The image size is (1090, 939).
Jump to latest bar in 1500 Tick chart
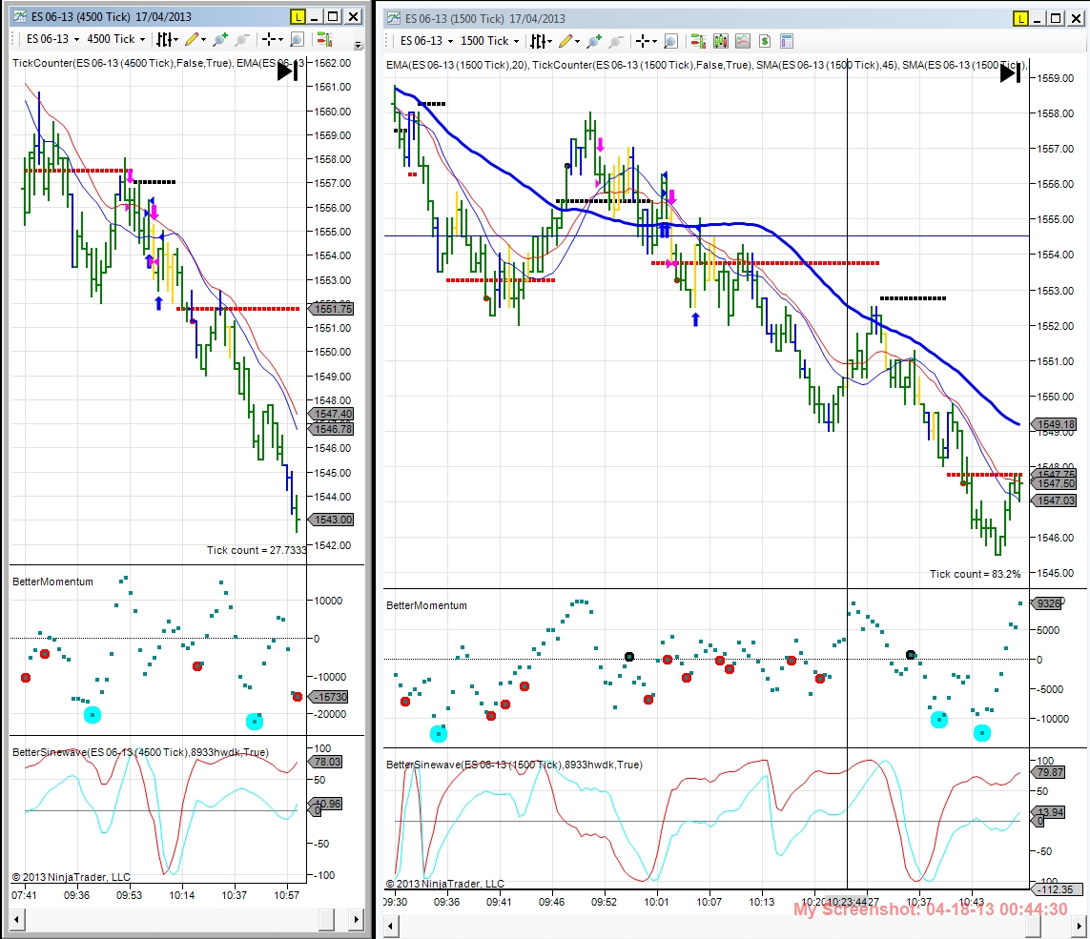click(x=1011, y=72)
